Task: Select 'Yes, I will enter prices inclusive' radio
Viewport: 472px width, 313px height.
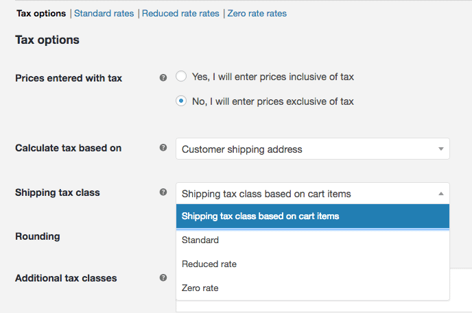Action: (x=181, y=76)
